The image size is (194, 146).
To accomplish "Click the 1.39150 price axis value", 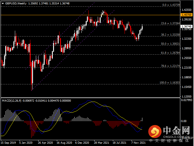I will [186, 20].
